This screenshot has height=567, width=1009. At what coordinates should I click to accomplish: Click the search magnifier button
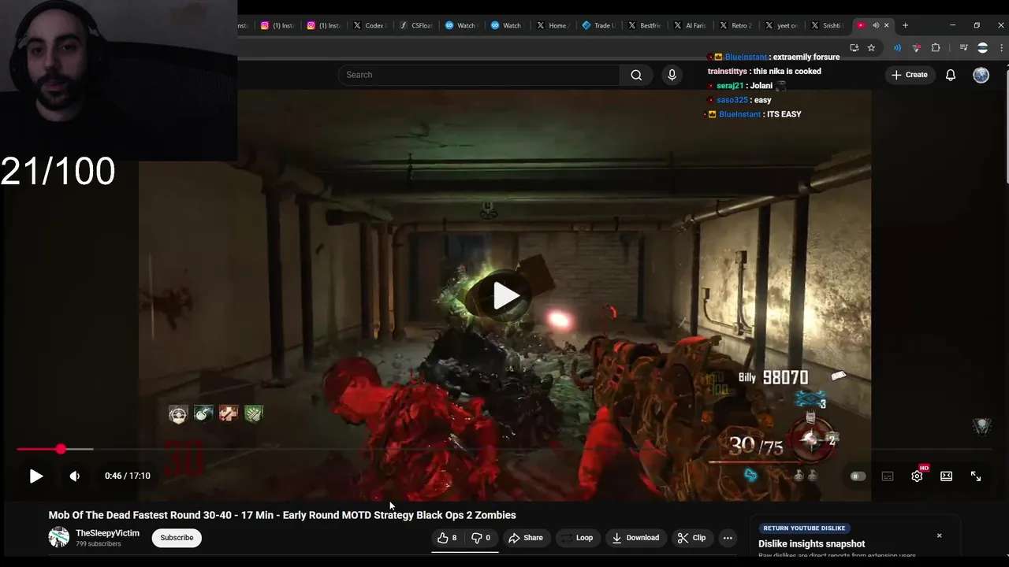tap(636, 75)
